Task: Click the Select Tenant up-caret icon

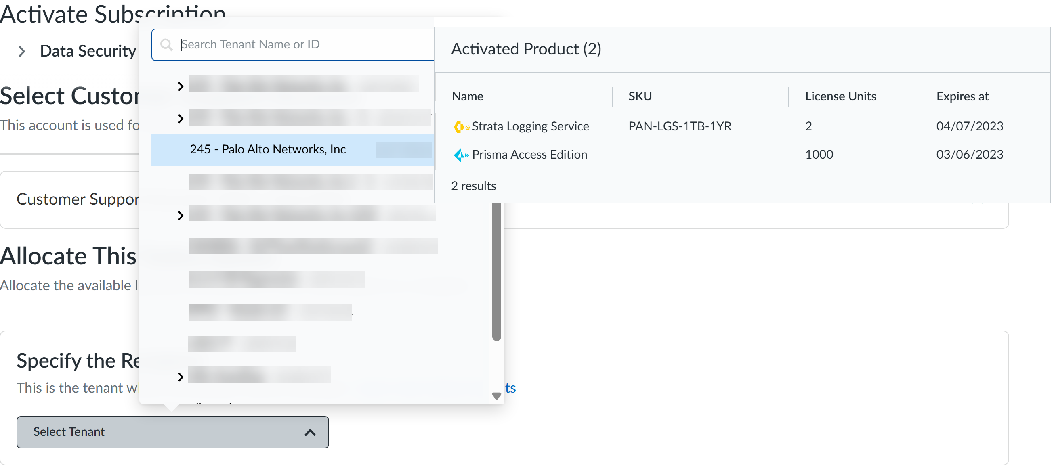Action: point(310,433)
